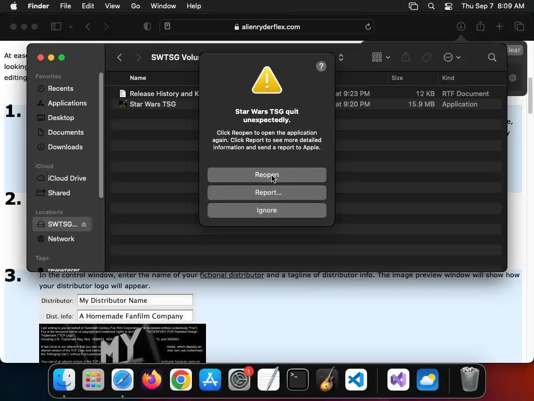Show Safari tab overview

[519, 26]
